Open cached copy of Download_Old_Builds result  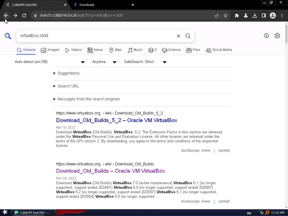tap(224, 201)
